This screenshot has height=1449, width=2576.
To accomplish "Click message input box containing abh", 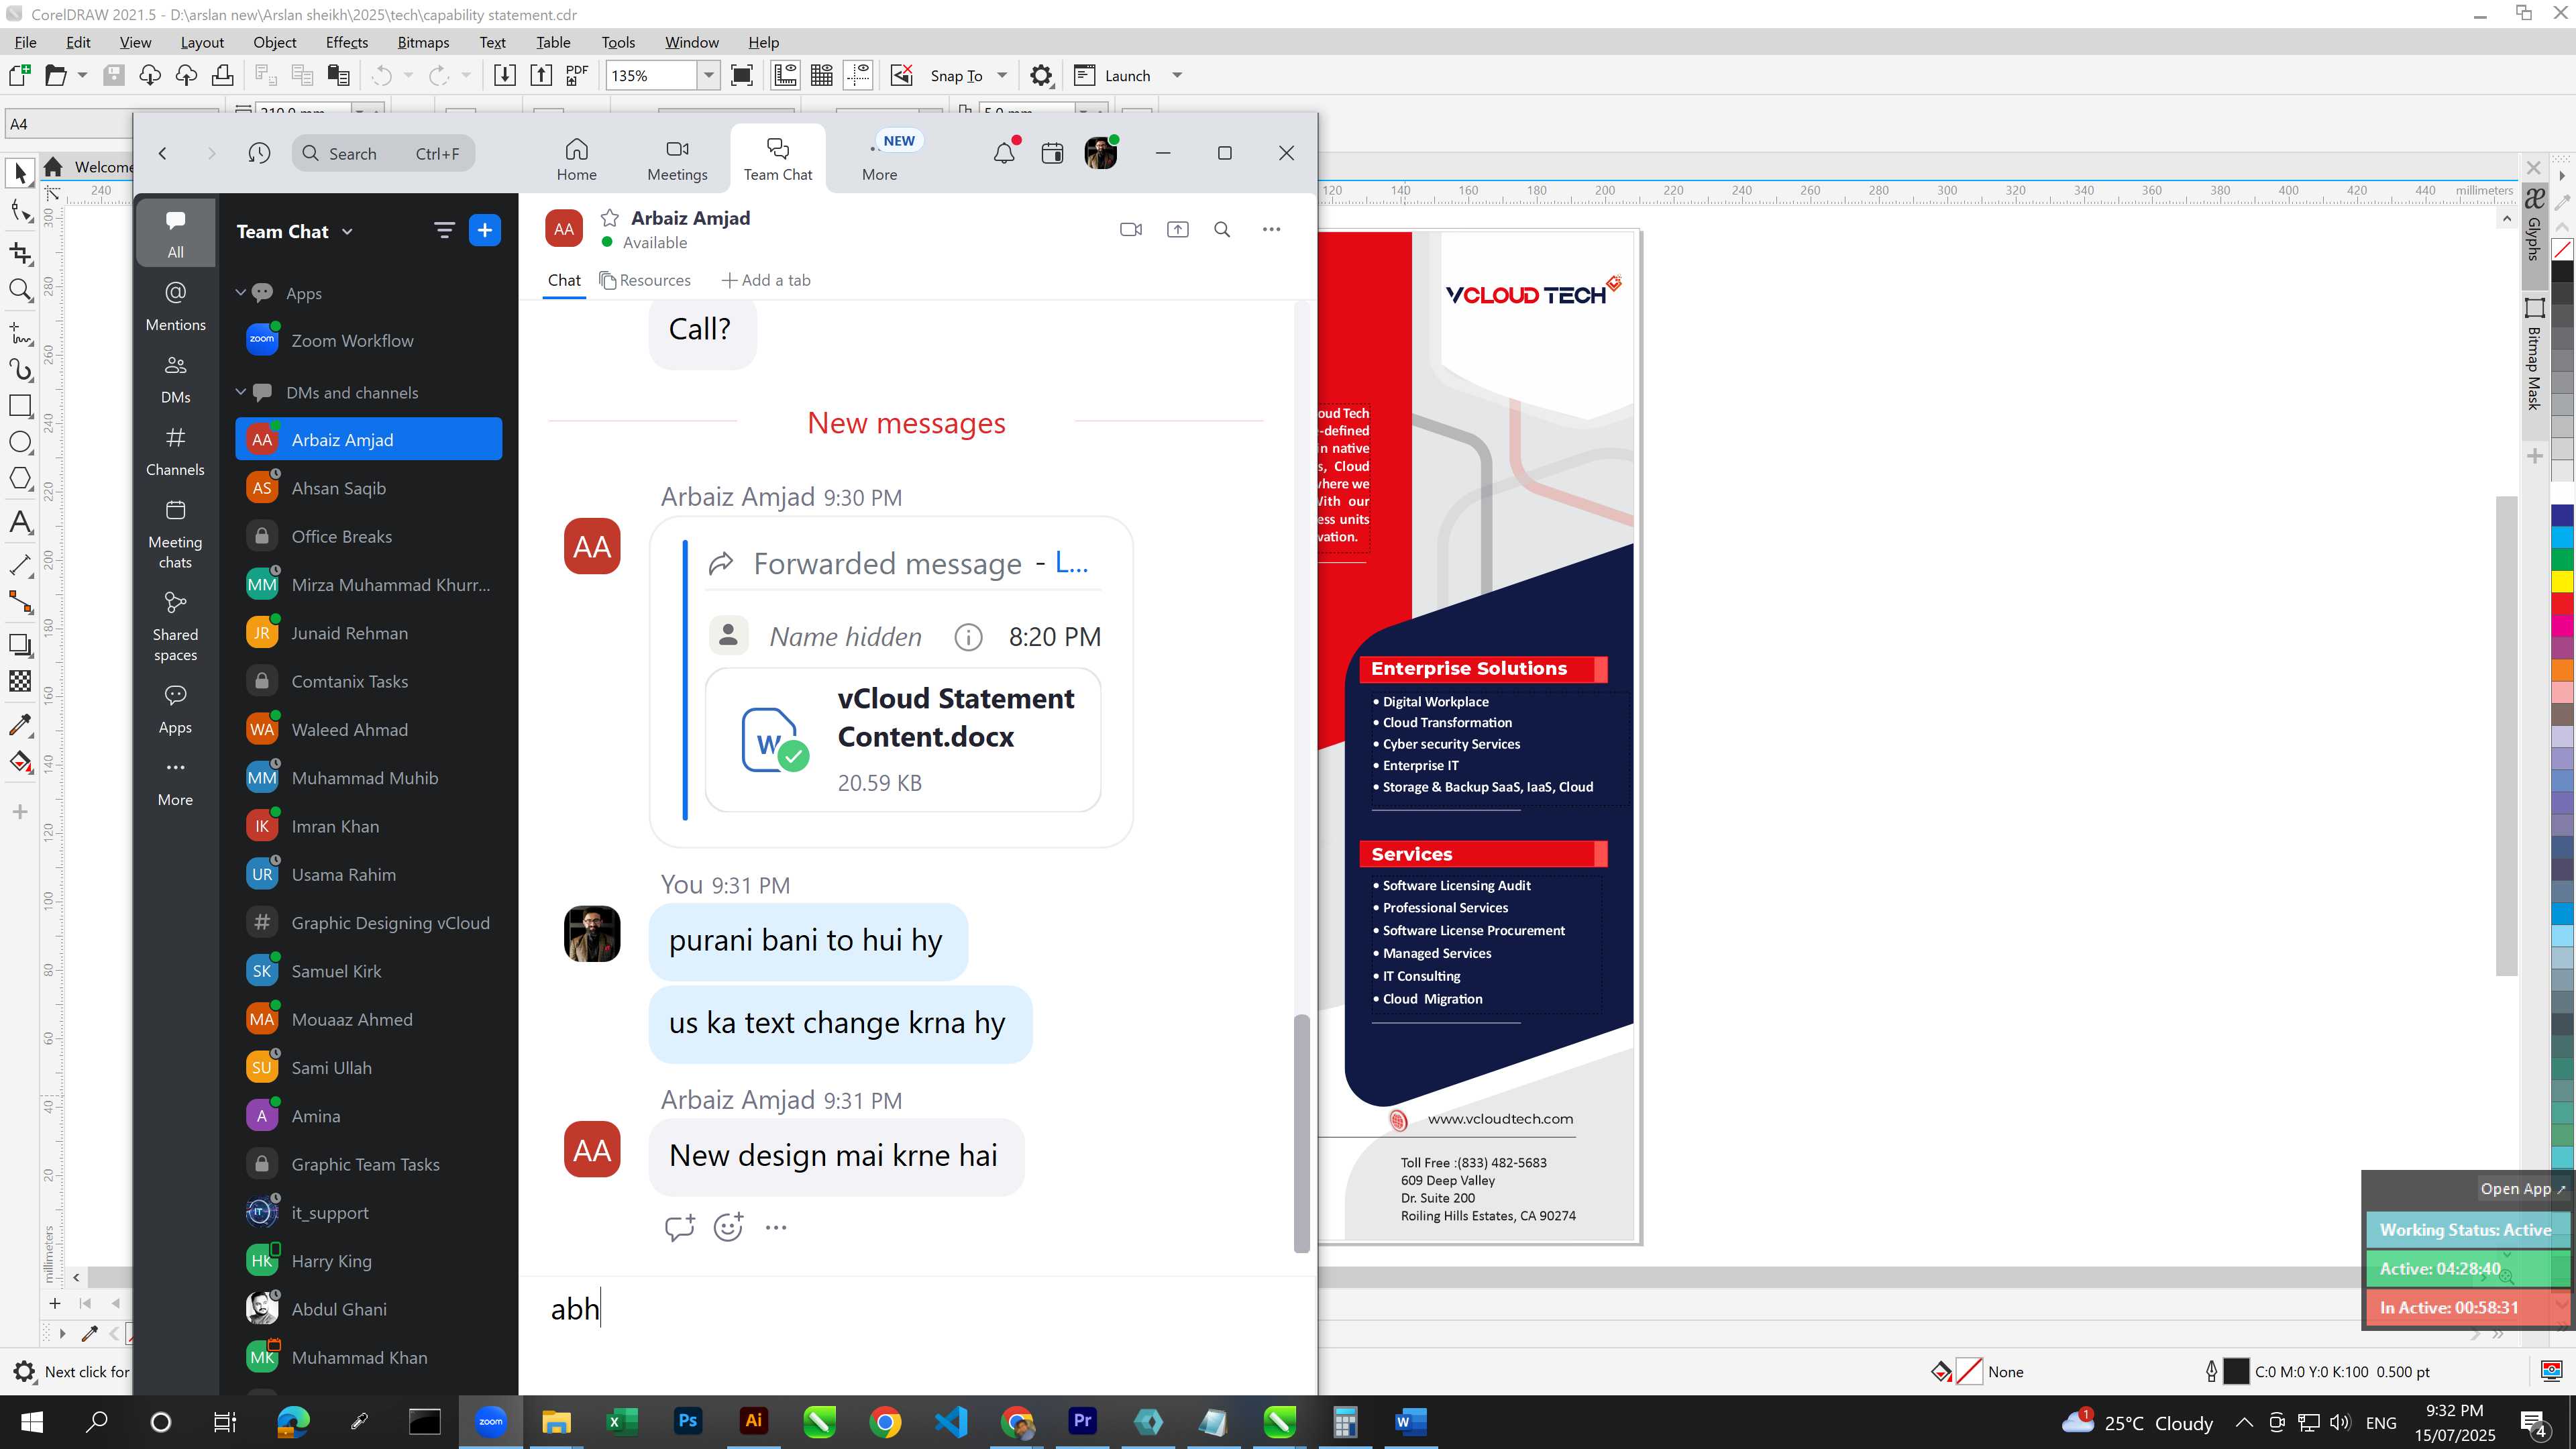I will click(916, 1309).
